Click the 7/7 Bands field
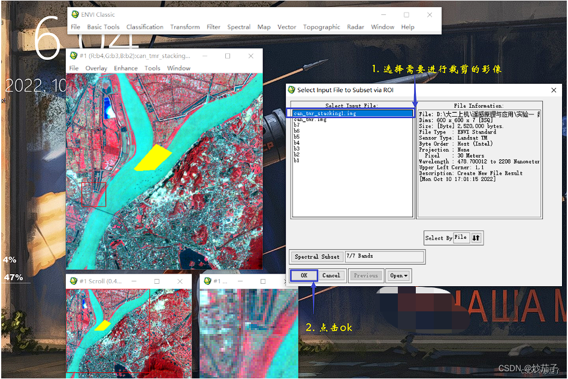The height and width of the screenshot is (379, 568). point(384,257)
